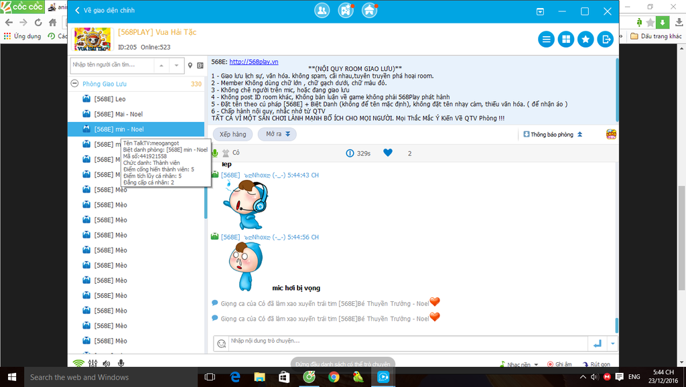Click the blue heart like icon
This screenshot has height=387, width=686.
(388, 153)
